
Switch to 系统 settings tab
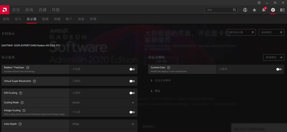pyautogui.click(x=6, y=19)
